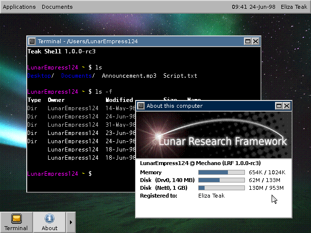Click the Lunar Research Framework banner
The height and width of the screenshot is (233, 311).
[x=214, y=135]
